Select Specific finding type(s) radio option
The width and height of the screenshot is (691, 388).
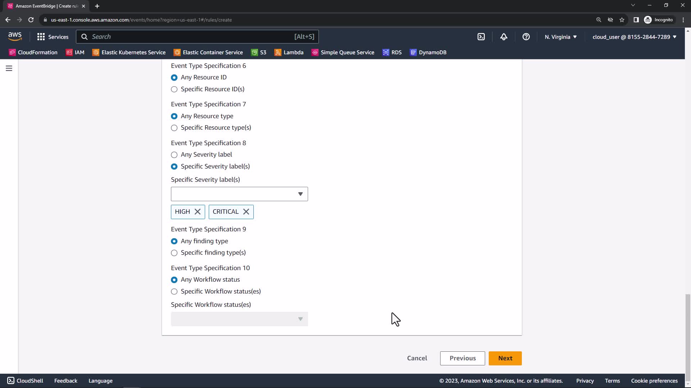(x=174, y=253)
